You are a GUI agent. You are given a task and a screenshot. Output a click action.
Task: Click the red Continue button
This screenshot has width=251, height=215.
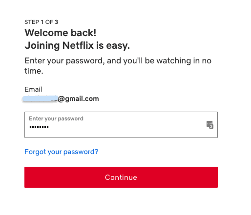[121, 177]
